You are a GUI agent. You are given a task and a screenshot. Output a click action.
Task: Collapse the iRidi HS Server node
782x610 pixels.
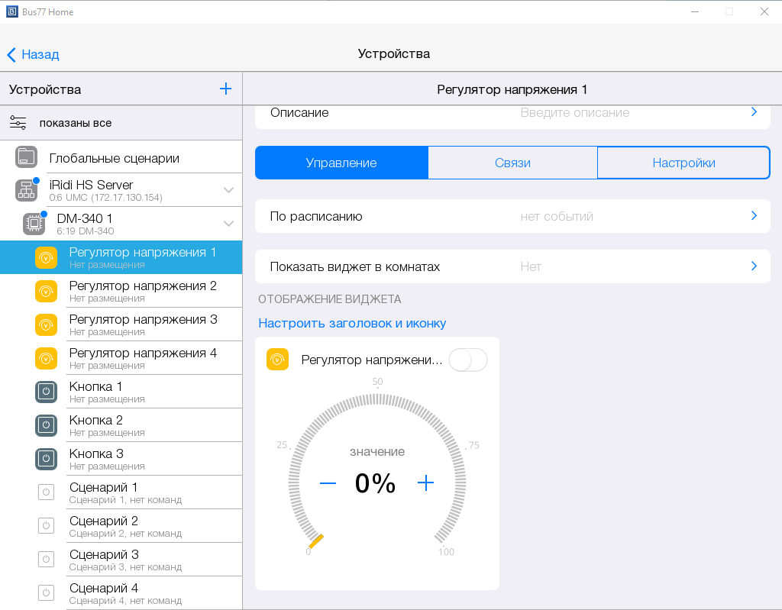[228, 190]
